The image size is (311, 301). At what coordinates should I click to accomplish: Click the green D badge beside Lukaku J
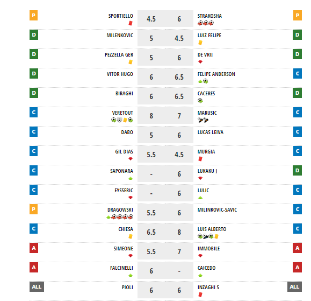pyautogui.click(x=297, y=170)
